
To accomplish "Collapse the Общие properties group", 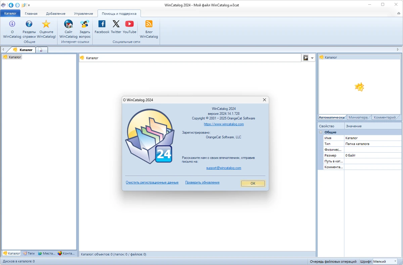I will click(321, 132).
